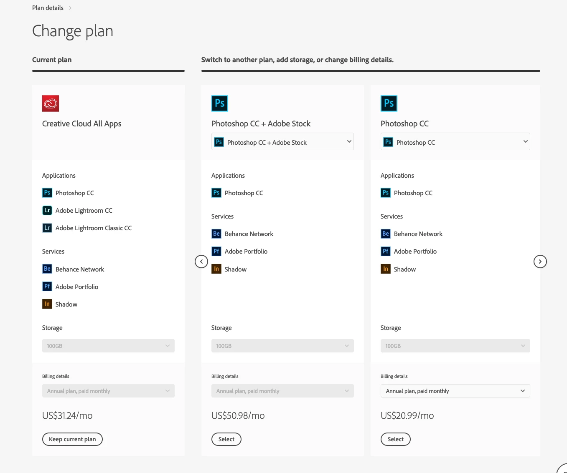Viewport: 567px width, 473px height.
Task: Click Photoshop CC icon in Creative Cloud All Apps applications
Action: 47,193
